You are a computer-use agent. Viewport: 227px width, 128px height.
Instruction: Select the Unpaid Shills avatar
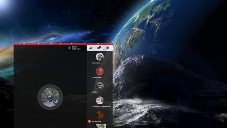[100, 71]
